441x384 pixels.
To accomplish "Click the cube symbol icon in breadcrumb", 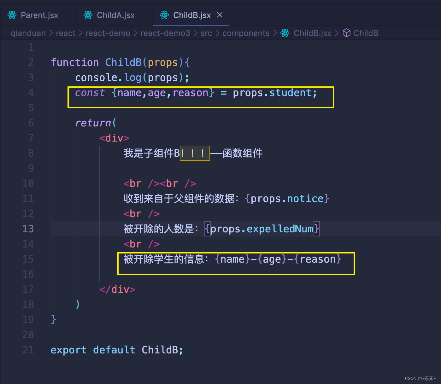I will (346, 33).
